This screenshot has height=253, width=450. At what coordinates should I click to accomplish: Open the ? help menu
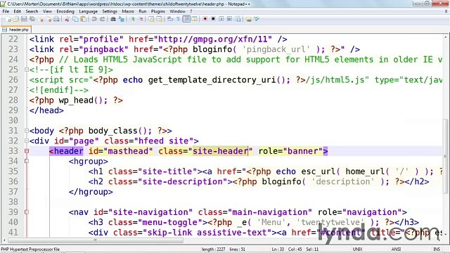[191, 11]
